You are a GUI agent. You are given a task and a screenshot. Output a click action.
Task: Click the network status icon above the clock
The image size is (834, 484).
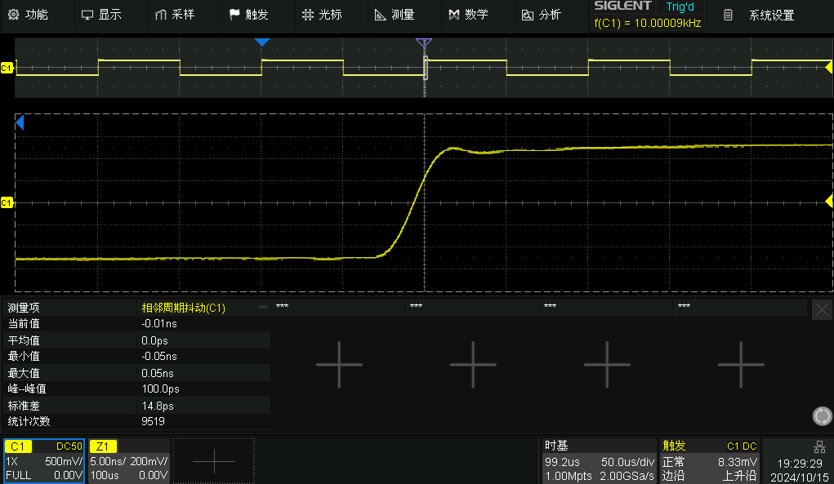pyautogui.click(x=819, y=446)
